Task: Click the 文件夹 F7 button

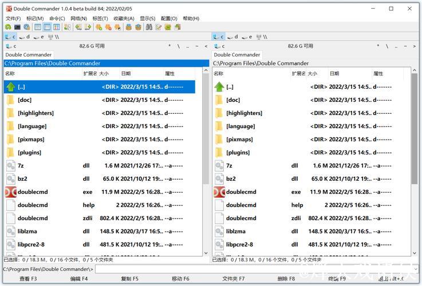Action: pos(233,279)
